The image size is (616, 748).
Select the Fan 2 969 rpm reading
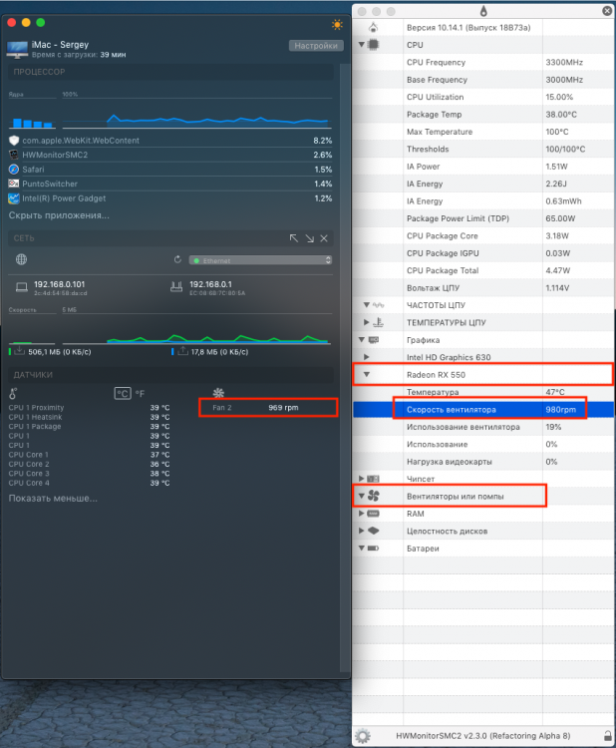coord(268,407)
